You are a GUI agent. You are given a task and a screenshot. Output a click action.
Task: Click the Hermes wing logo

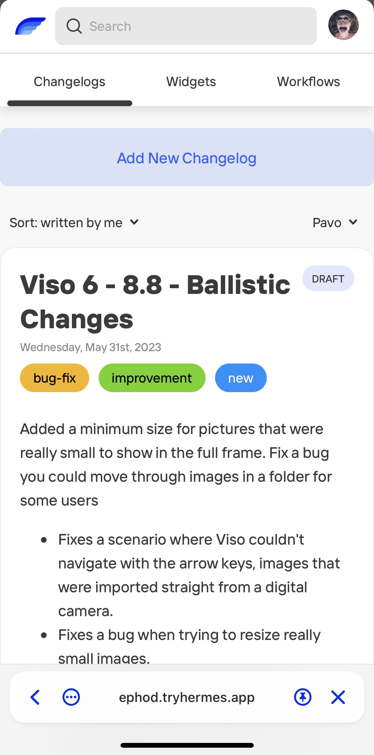coord(30,26)
